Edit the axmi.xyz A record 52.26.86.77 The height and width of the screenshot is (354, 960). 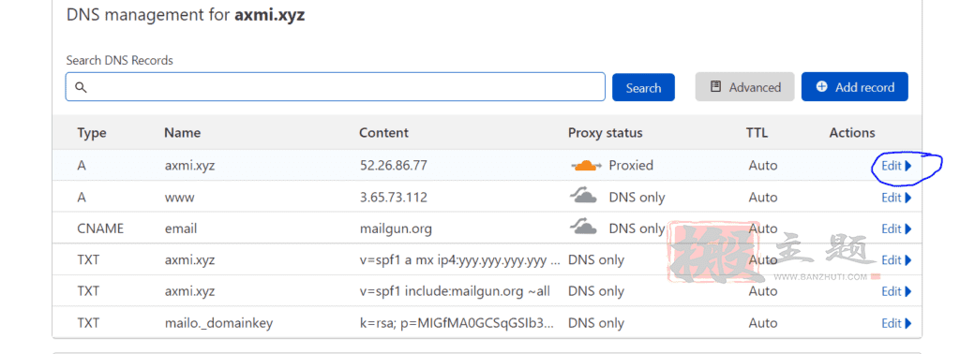point(896,166)
